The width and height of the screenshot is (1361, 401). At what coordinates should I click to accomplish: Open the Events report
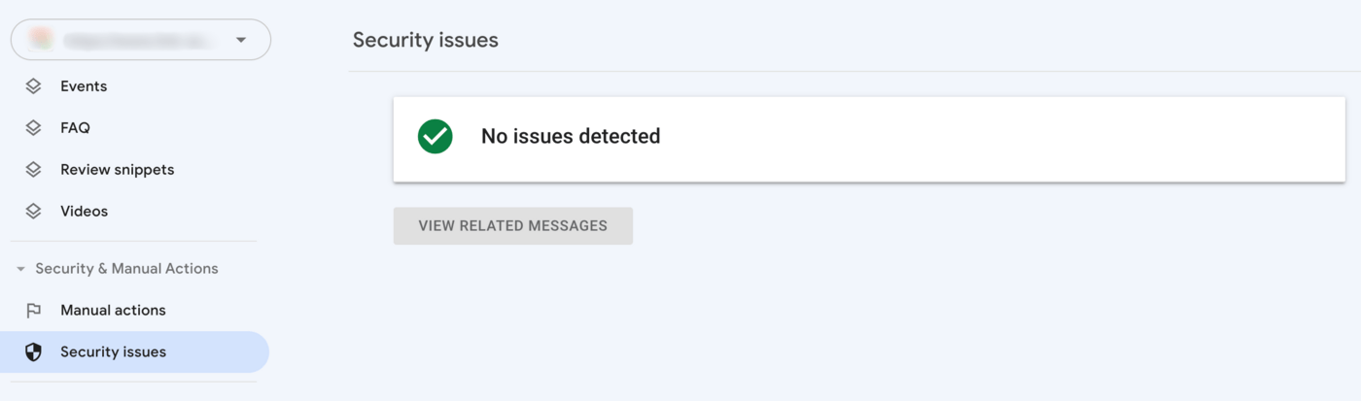pyautogui.click(x=84, y=86)
